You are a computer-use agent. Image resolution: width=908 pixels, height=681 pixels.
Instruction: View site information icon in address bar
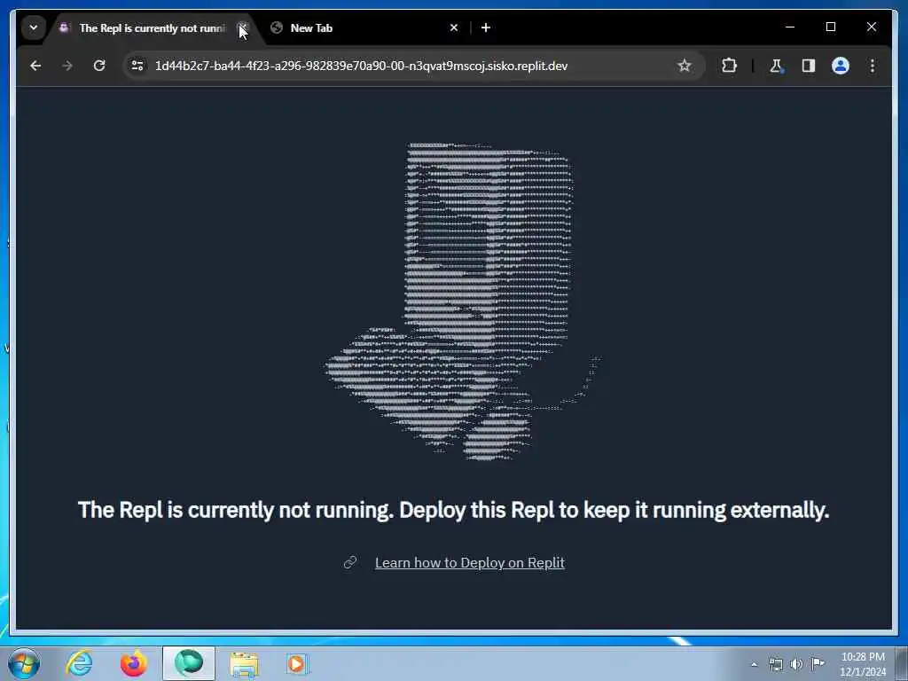coord(137,66)
